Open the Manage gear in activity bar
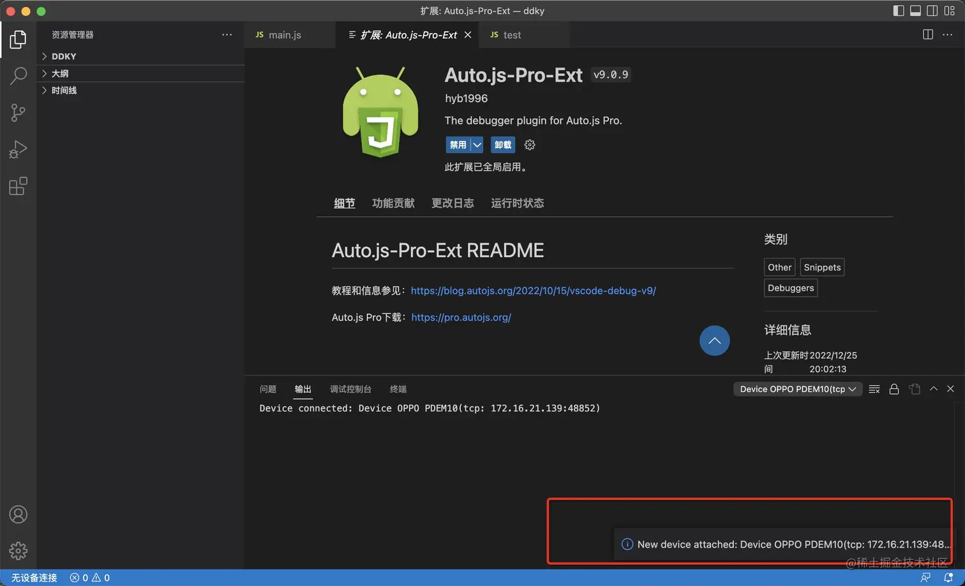Image resolution: width=965 pixels, height=586 pixels. tap(18, 551)
